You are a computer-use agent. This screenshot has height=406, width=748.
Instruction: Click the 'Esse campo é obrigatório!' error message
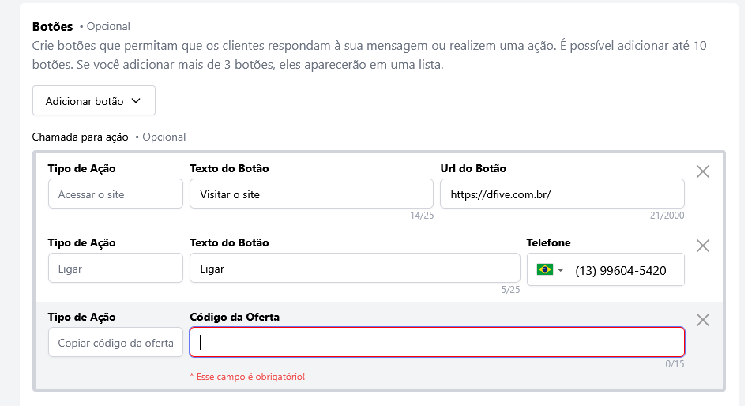coord(247,377)
